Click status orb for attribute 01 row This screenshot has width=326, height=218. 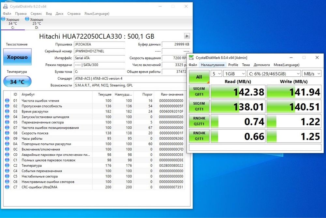(7, 100)
